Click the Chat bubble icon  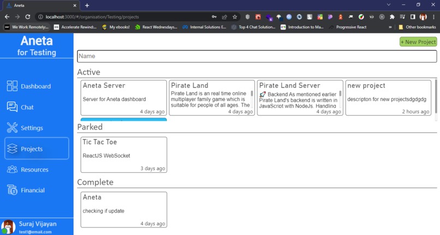pyautogui.click(x=12, y=107)
